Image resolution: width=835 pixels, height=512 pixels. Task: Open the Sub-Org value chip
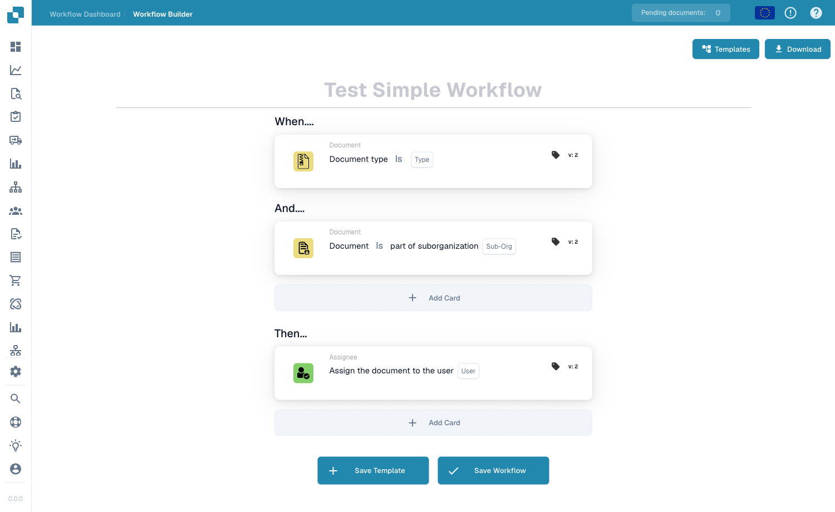pos(499,247)
